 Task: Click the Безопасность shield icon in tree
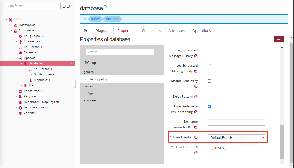pos(20,108)
